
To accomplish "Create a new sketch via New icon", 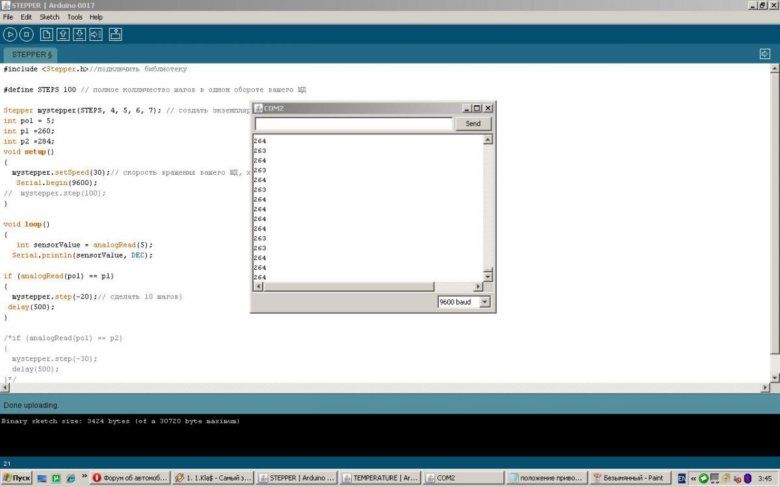I will (x=47, y=34).
